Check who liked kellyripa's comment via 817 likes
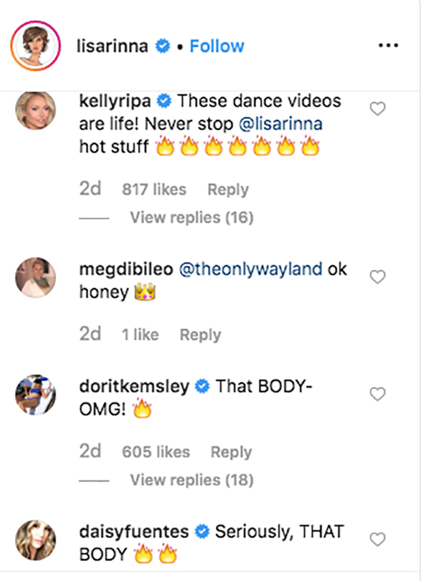The width and height of the screenshot is (421, 581). [x=155, y=189]
